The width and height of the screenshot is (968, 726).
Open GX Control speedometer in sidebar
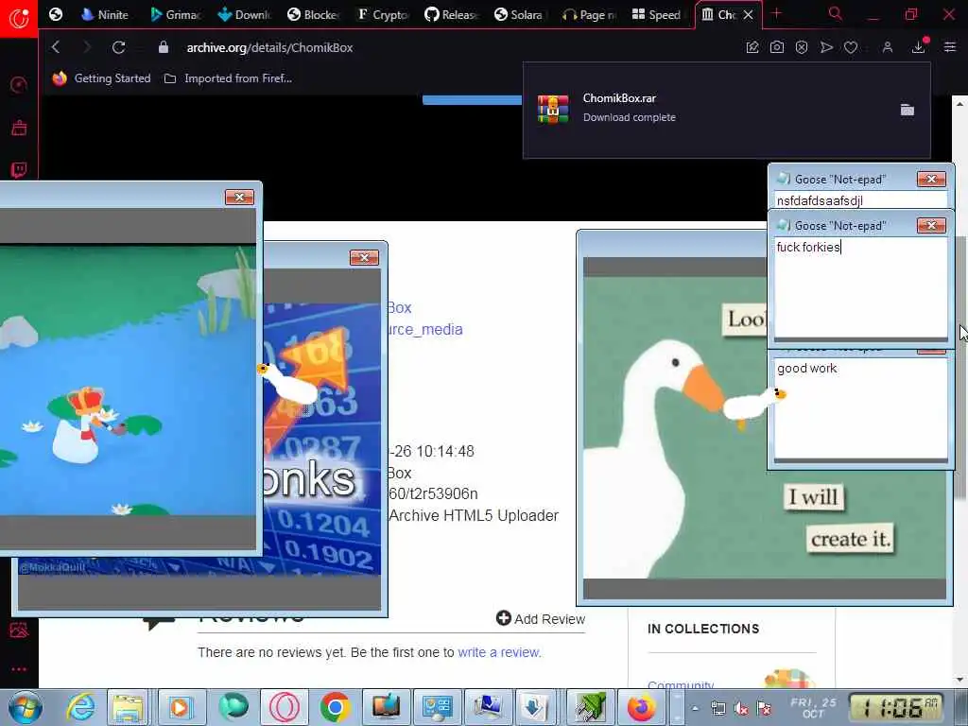click(19, 84)
